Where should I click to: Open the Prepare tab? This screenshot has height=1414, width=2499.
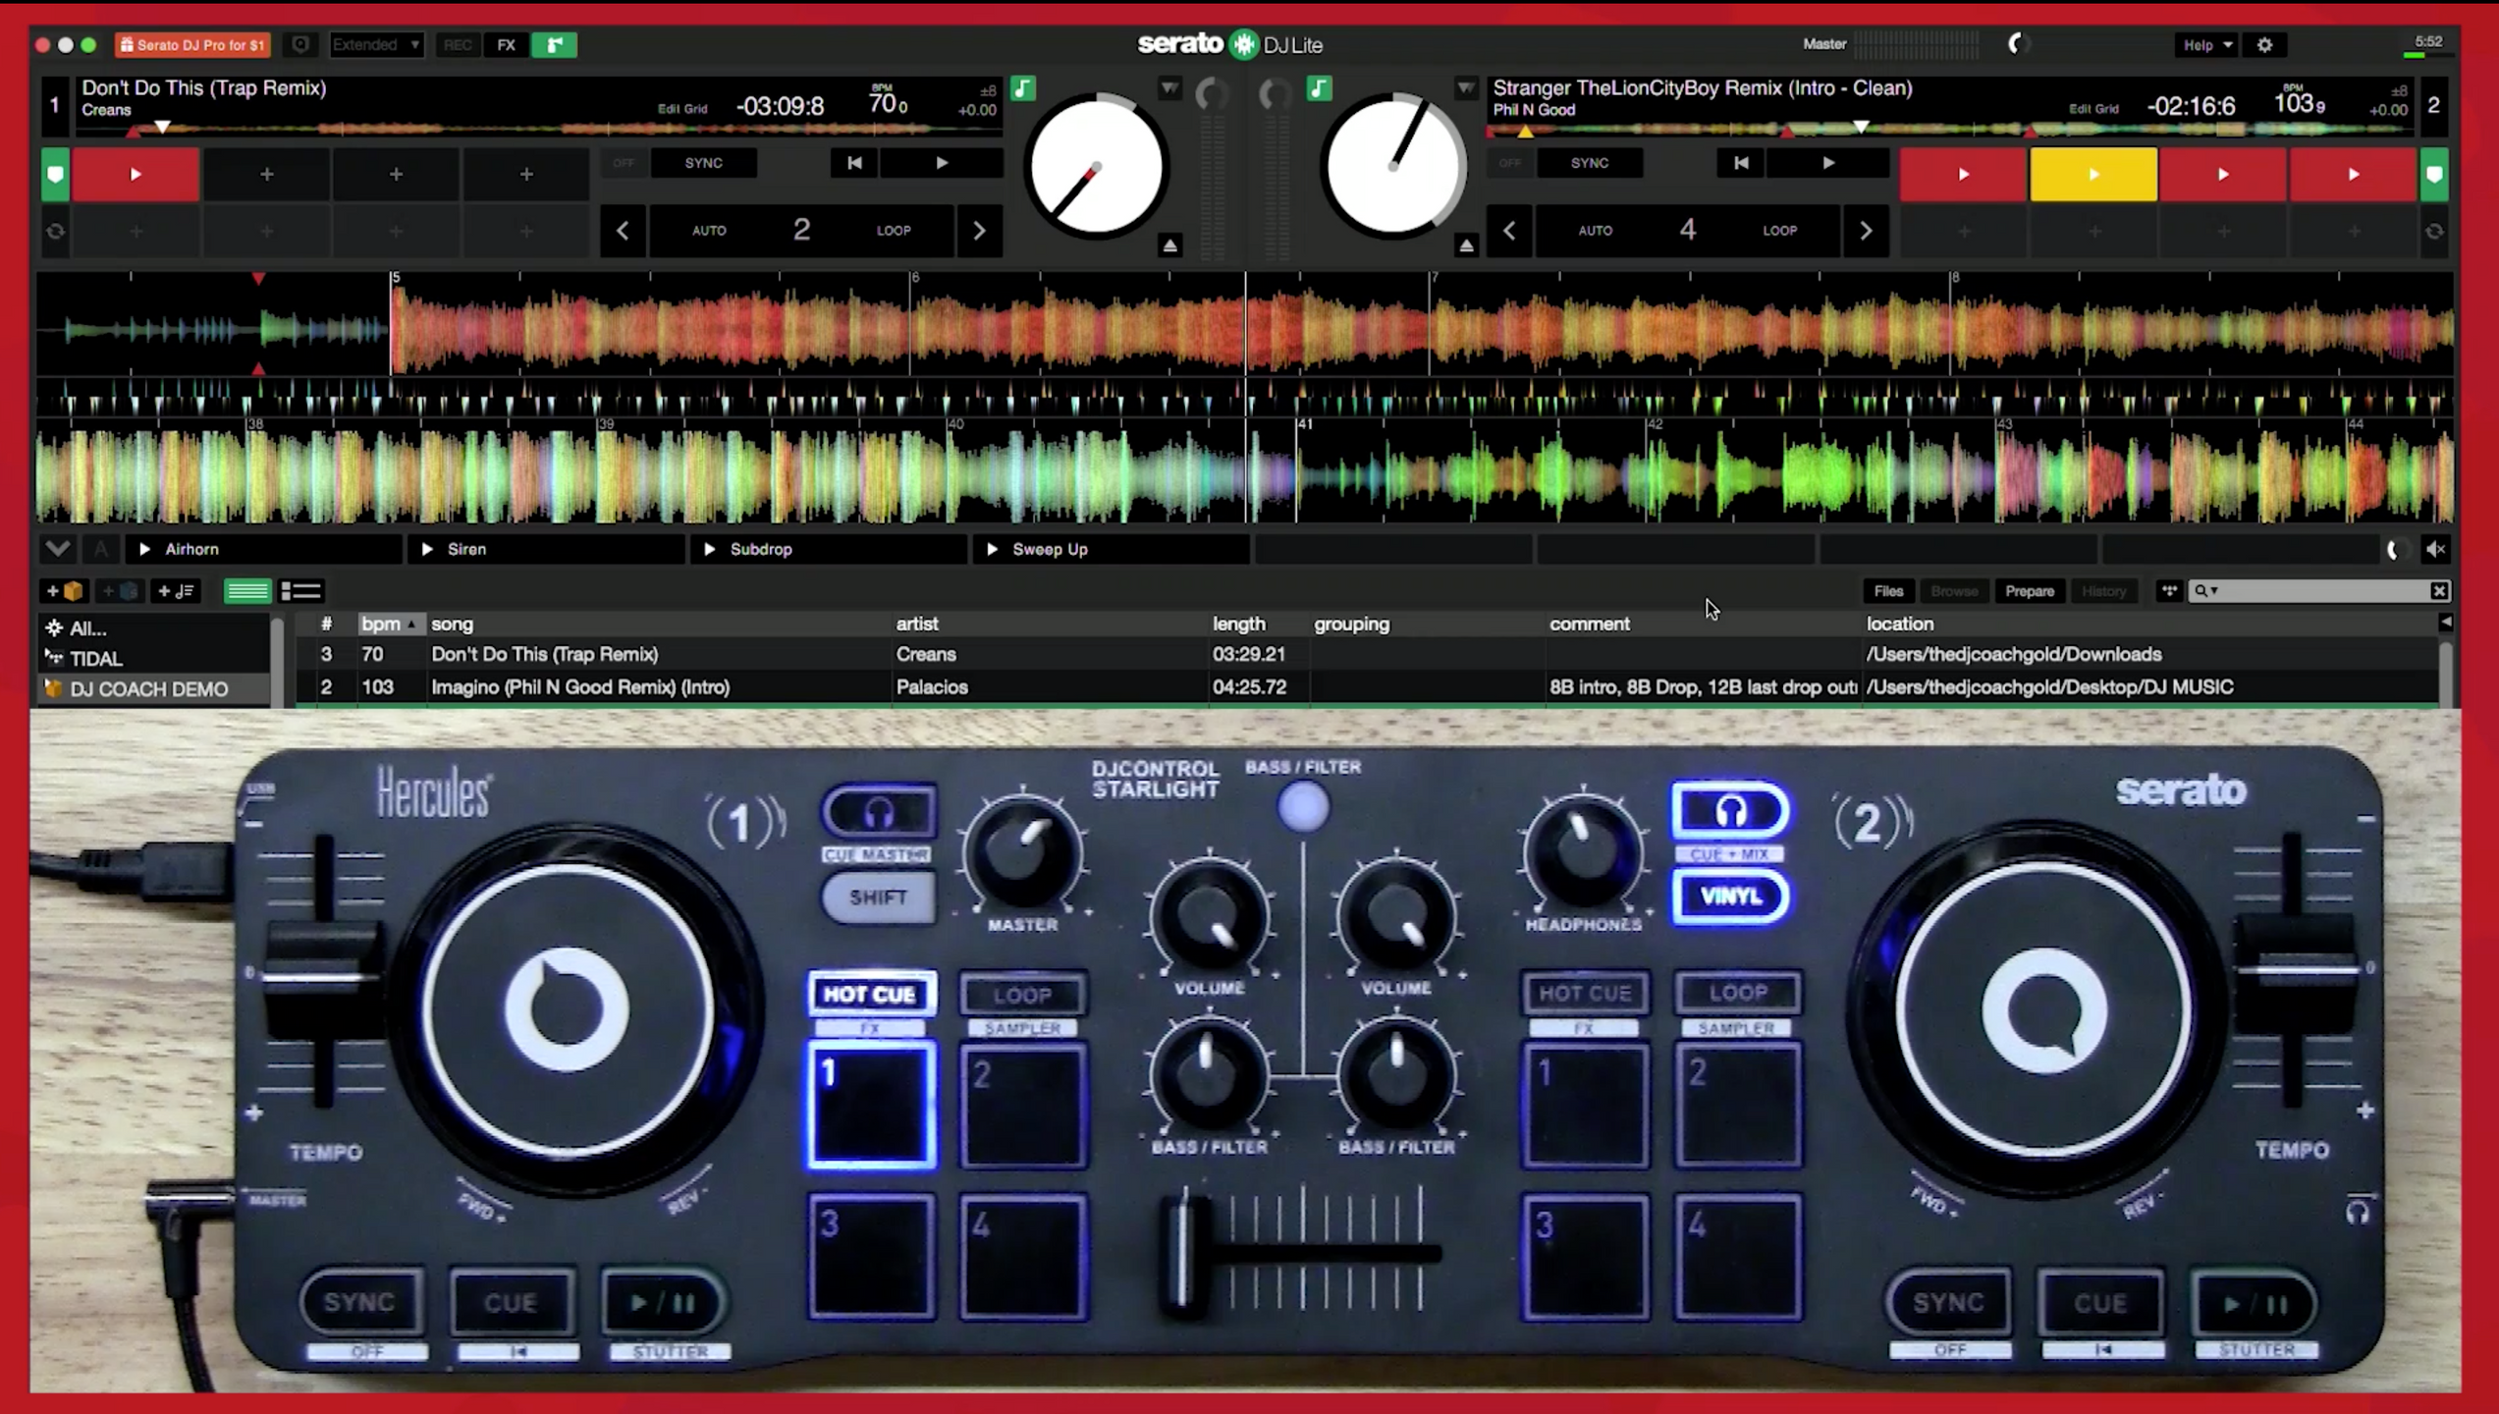(2029, 591)
